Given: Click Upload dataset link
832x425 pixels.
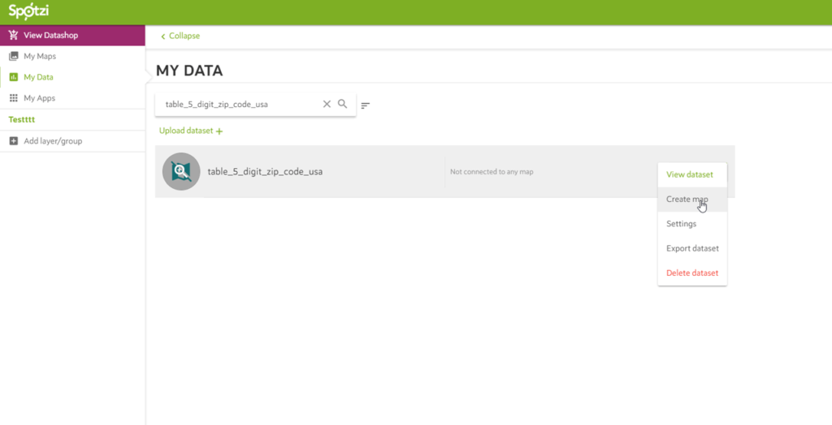Looking at the screenshot, I should 186,131.
